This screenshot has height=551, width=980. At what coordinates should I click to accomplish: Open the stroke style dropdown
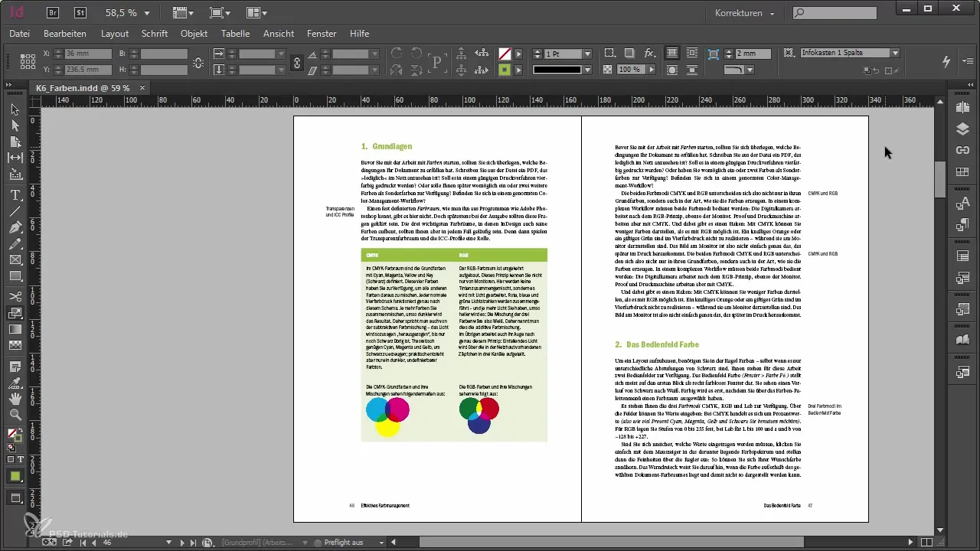coord(587,69)
